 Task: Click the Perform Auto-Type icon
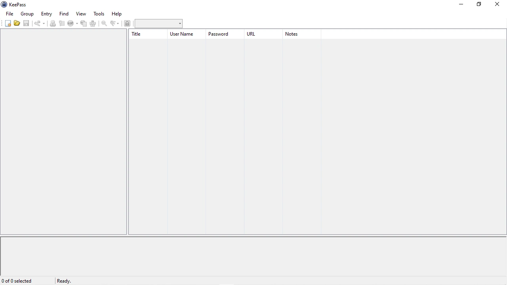click(x=93, y=23)
